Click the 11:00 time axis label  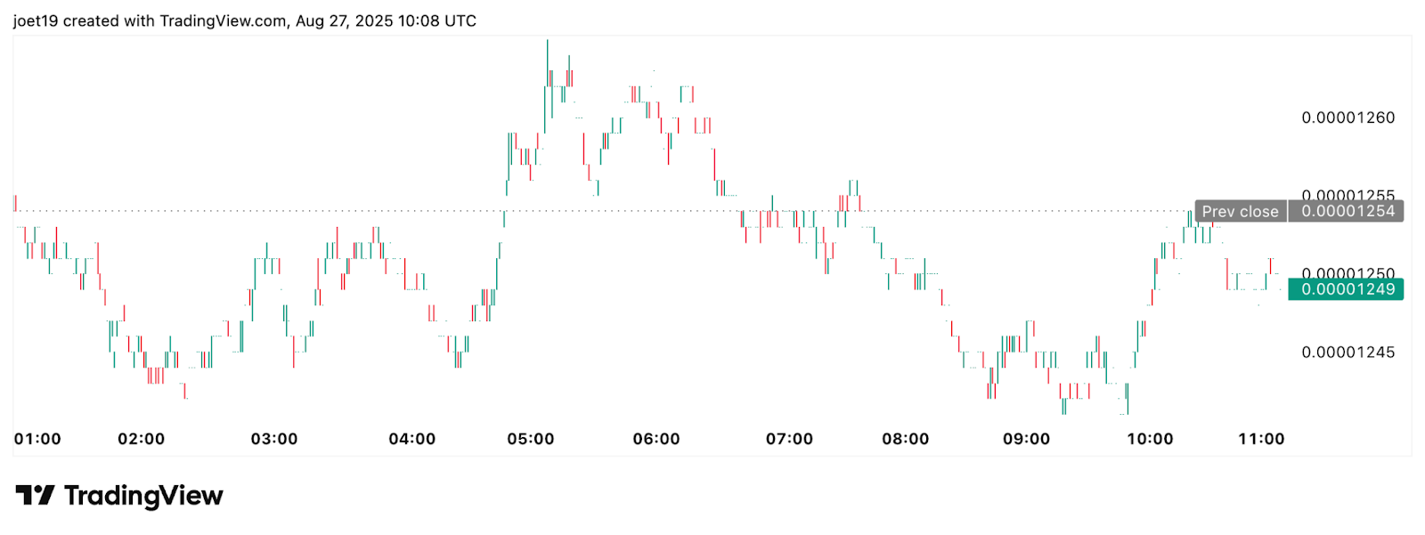[x=1262, y=439]
